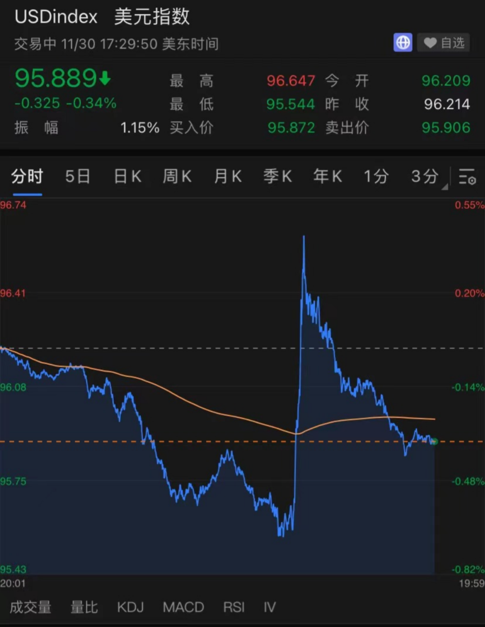Screen dimensions: 485x627
Task: Select the 日K candlestick tab
Action: (x=128, y=176)
